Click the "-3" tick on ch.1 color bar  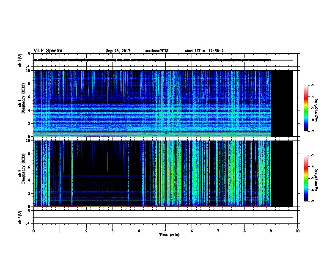[x=312, y=85]
